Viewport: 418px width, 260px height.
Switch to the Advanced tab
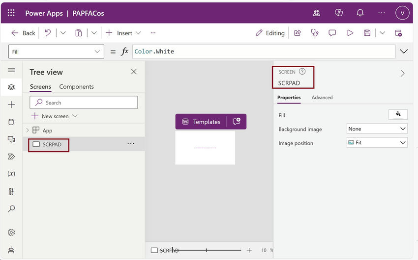tap(322, 98)
